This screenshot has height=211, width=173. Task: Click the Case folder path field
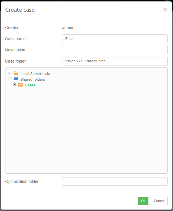tap(115, 61)
